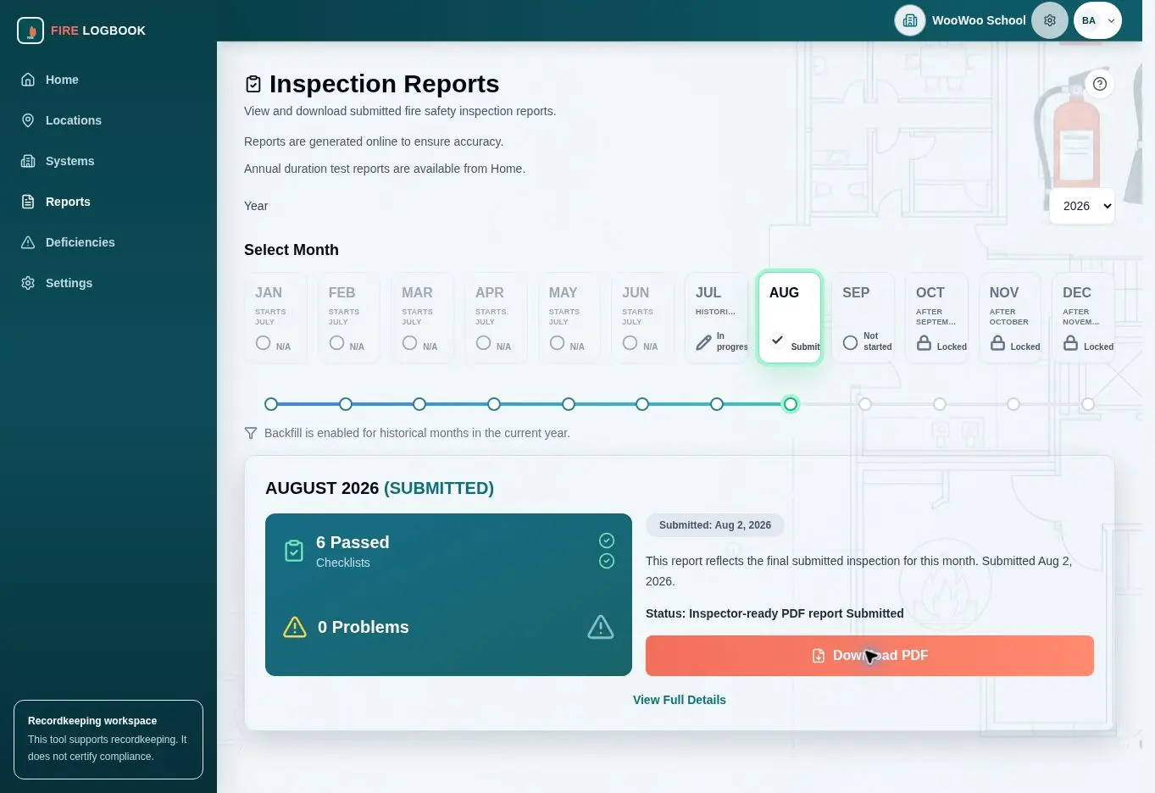Click the Settings gear icon in sidebar

coord(28,283)
